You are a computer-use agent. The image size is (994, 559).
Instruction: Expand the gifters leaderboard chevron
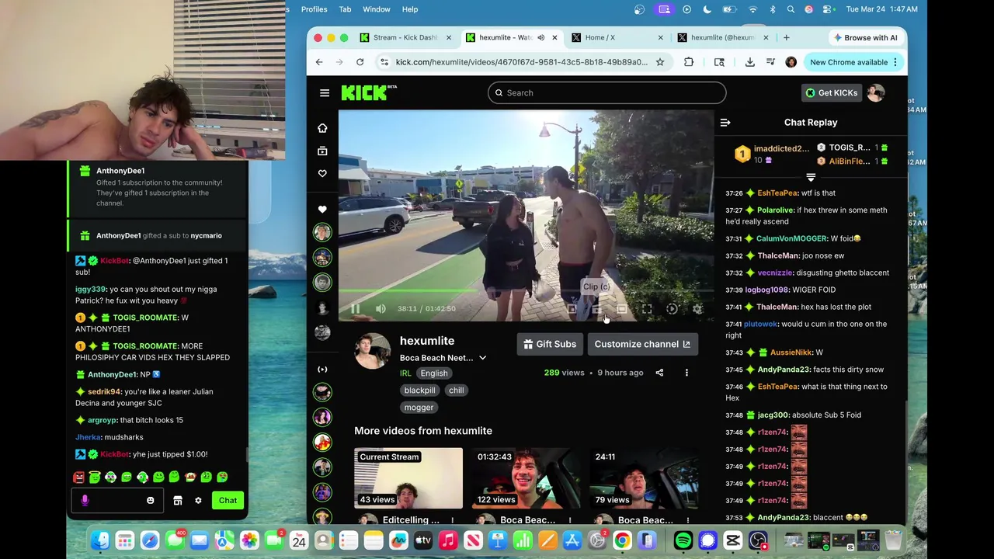811,178
